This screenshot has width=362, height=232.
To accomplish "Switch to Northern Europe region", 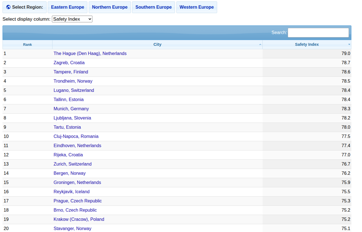I will (110, 7).
